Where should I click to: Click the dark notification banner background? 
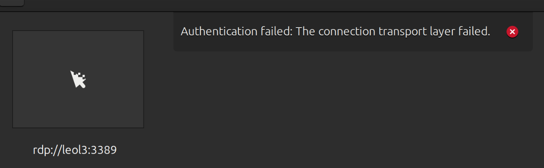(x=335, y=45)
